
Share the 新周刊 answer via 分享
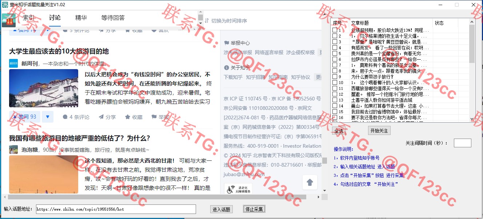(107, 117)
